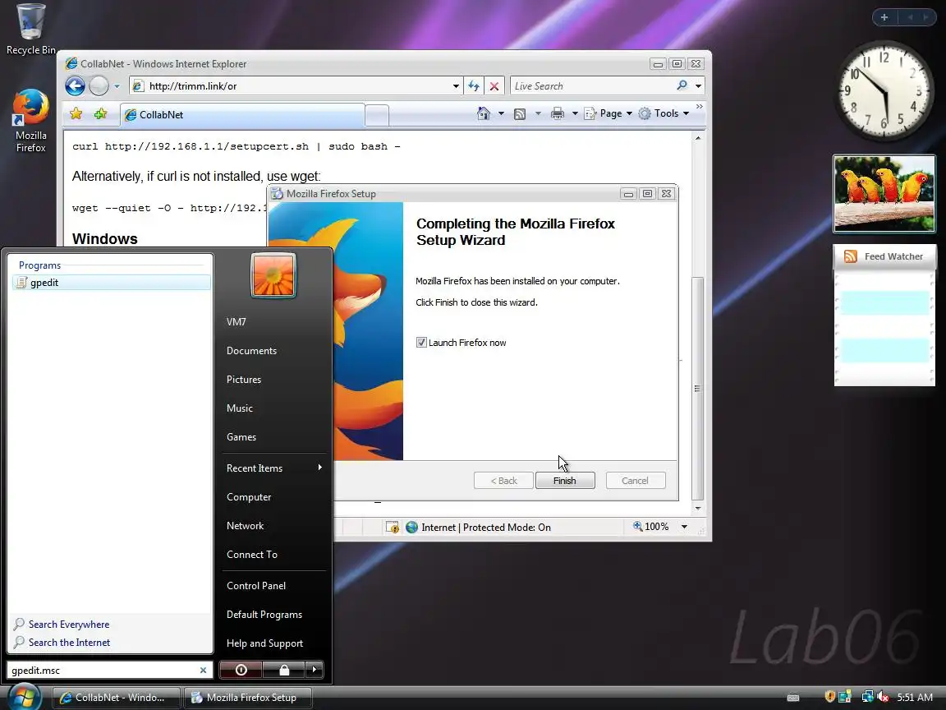Expand the Live Search provider dropdown
This screenshot has height=710, width=946.
(x=698, y=86)
